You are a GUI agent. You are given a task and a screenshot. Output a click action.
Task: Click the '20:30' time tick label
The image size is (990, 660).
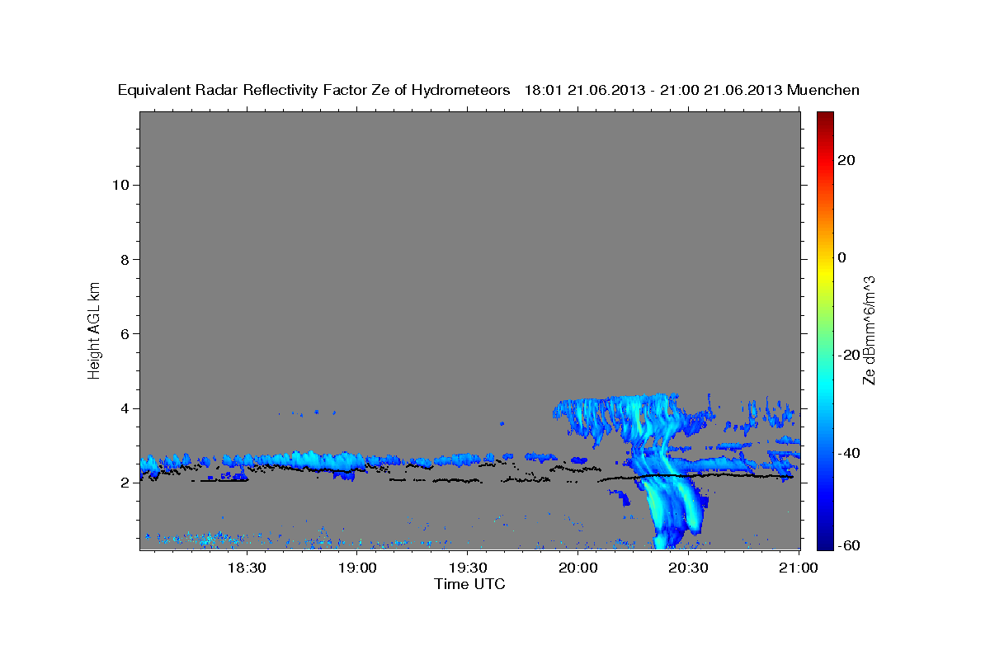click(688, 568)
